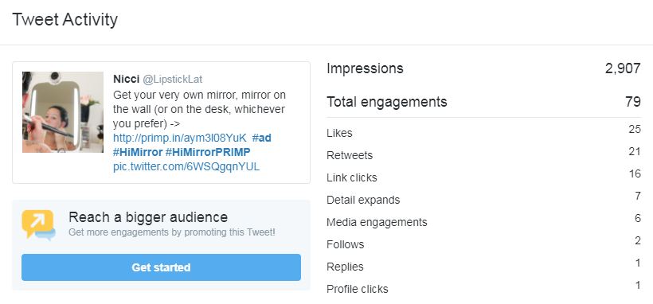Viewport: 653px width, 304px height.
Task: Click the Likes count row
Action: click(483, 133)
